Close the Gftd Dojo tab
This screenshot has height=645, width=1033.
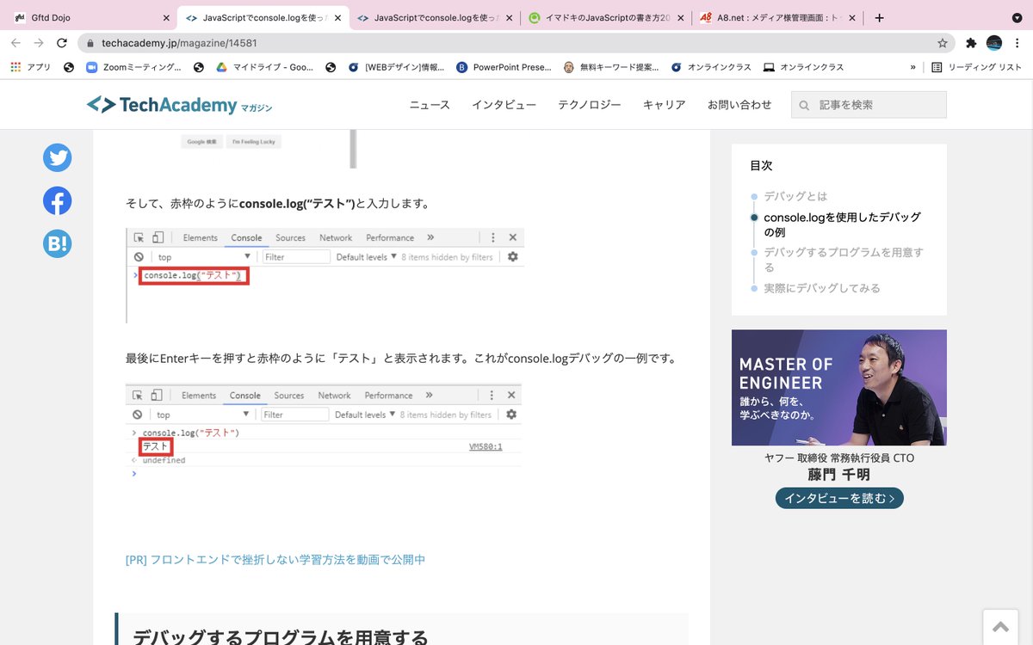(166, 17)
